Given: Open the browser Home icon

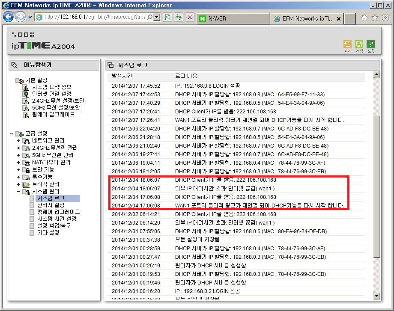Looking at the screenshot, I should point(364,18).
